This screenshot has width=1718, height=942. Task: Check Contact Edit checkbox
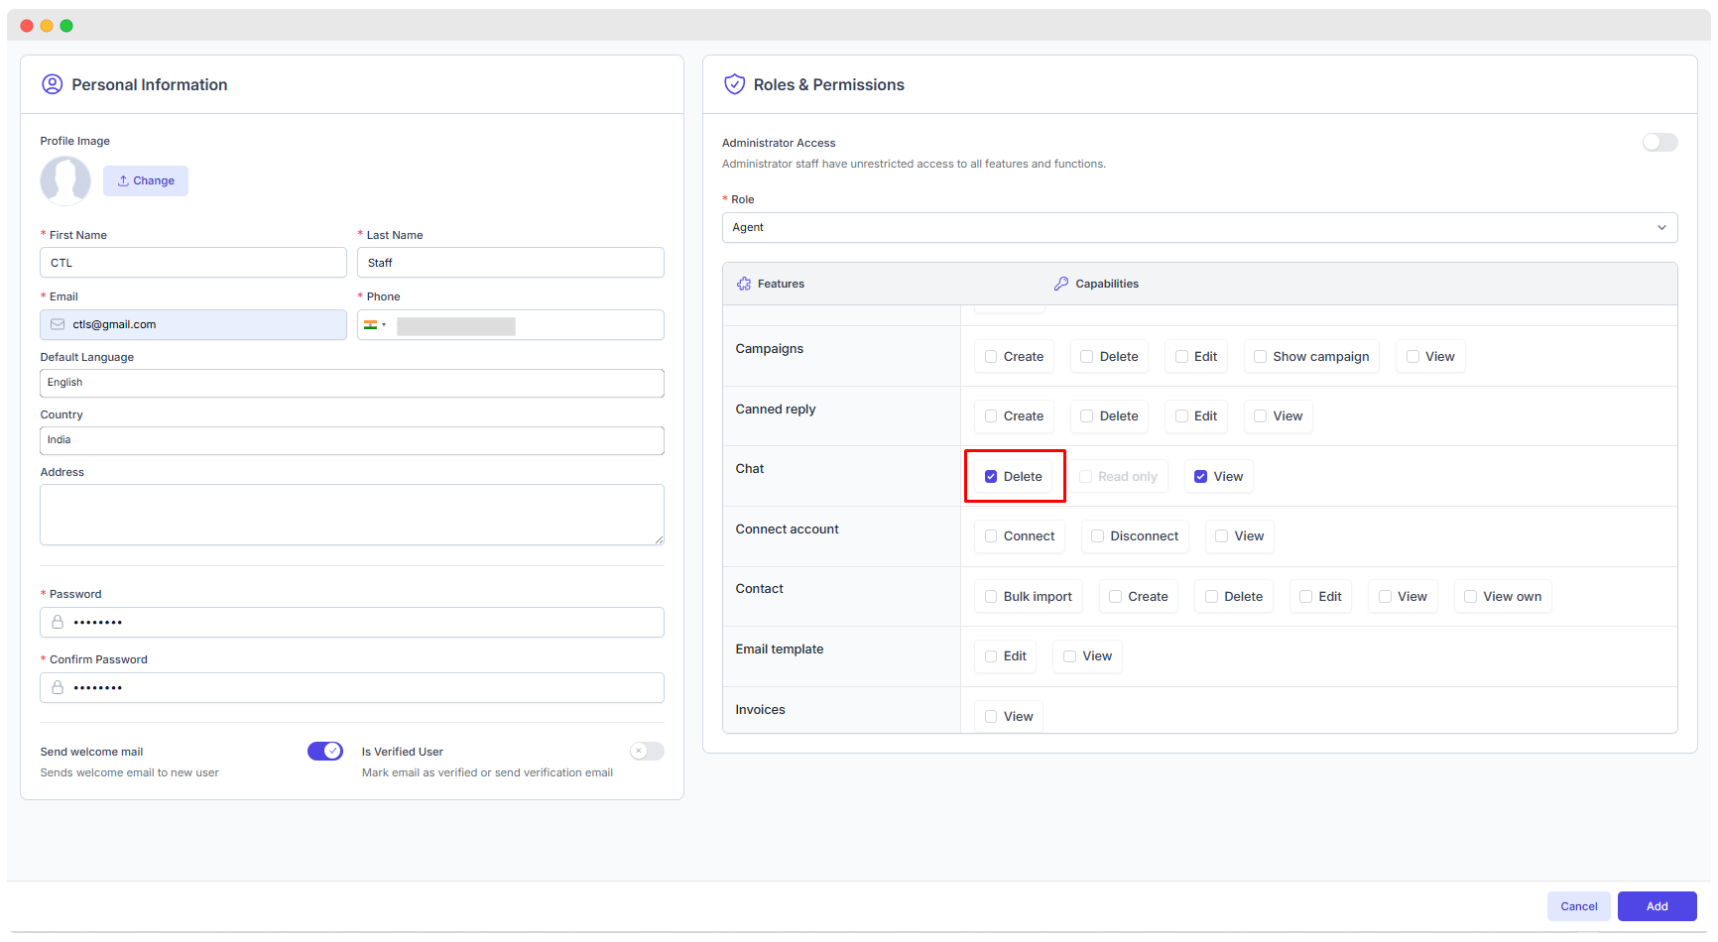click(x=1306, y=597)
